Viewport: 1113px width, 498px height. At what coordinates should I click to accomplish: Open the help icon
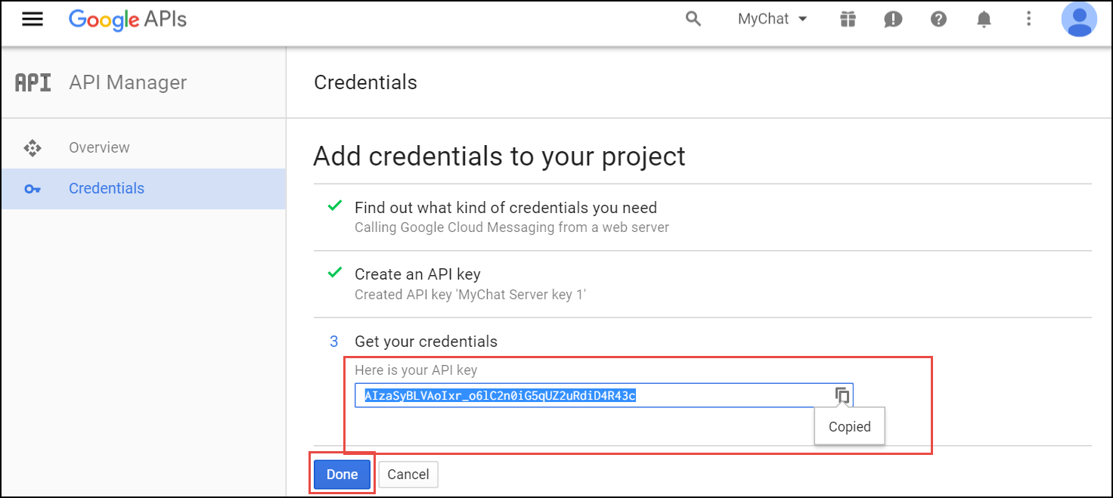(x=938, y=19)
